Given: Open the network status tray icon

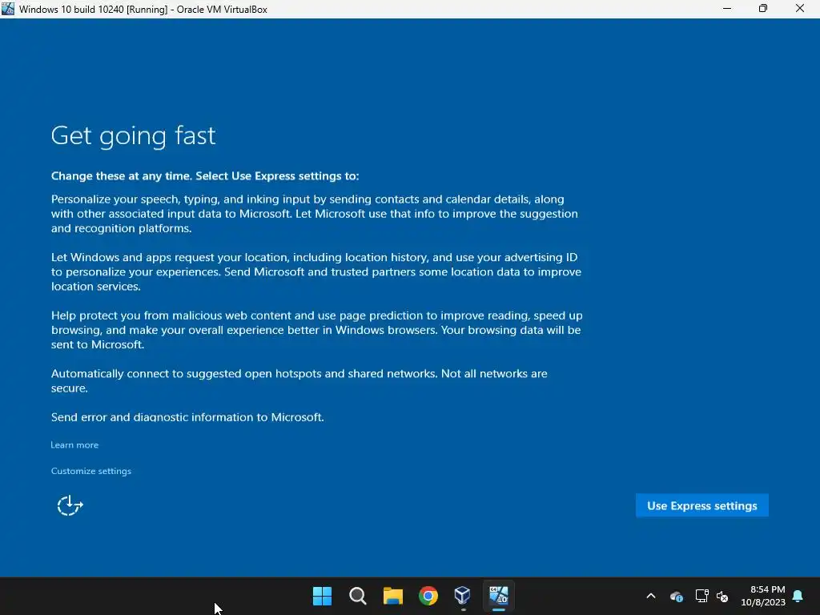Looking at the screenshot, I should click(701, 596).
